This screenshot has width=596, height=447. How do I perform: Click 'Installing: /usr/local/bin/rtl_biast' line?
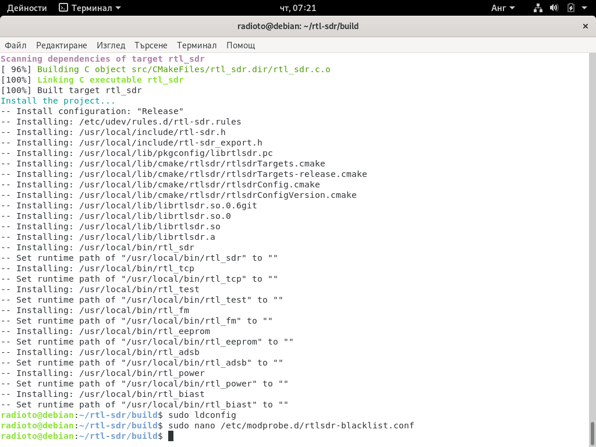click(102, 394)
